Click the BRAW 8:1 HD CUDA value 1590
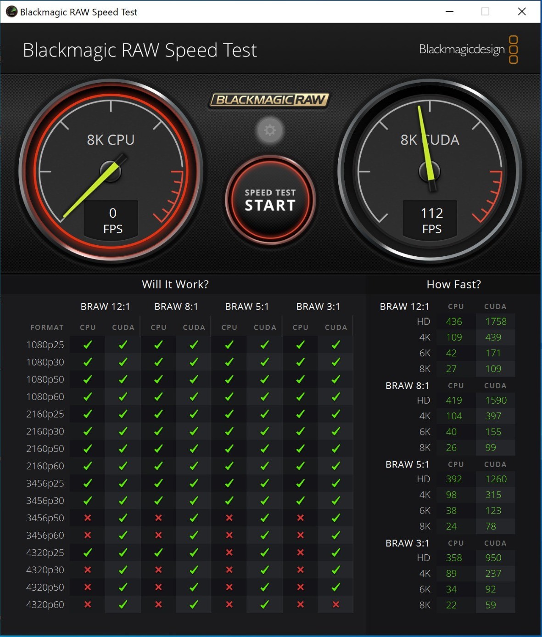This screenshot has height=637, width=542. tap(496, 400)
